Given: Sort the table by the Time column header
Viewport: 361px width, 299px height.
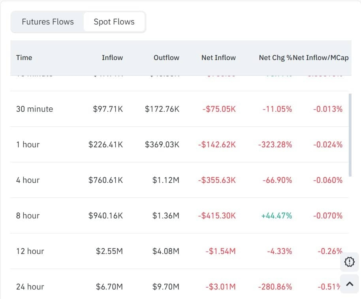Looking at the screenshot, I should coord(24,58).
